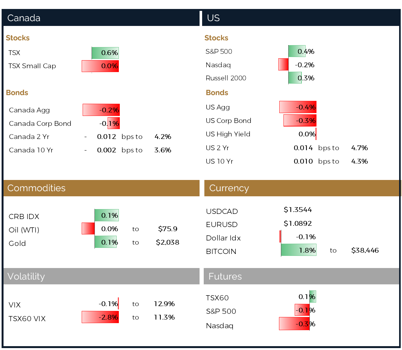Click the red Nasdaq futures -0.3% bar
This screenshot has width=402, height=350.
[294, 323]
